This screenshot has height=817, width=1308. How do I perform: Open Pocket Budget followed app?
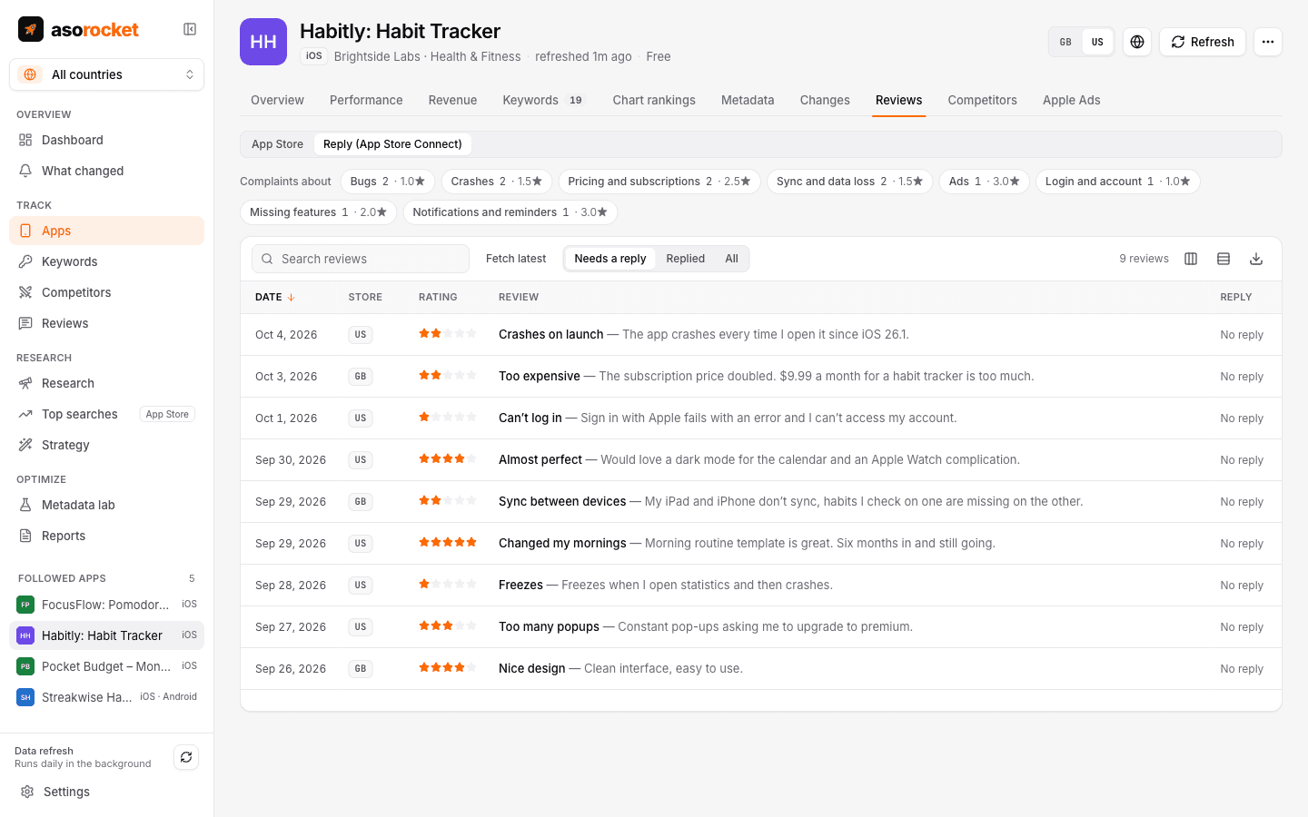click(106, 666)
